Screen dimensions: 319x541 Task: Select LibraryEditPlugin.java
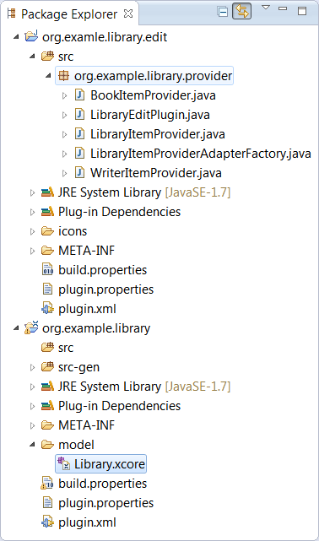coord(150,115)
